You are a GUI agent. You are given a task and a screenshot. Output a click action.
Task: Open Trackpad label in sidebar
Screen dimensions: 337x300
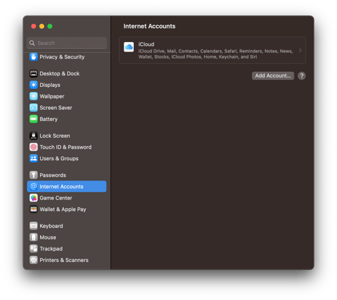pos(51,249)
